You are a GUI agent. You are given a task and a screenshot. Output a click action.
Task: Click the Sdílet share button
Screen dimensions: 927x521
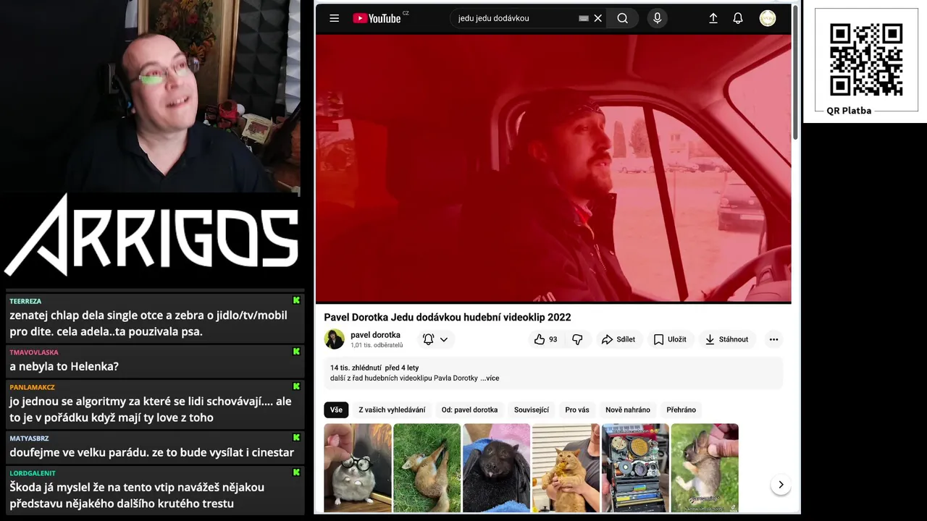618,339
